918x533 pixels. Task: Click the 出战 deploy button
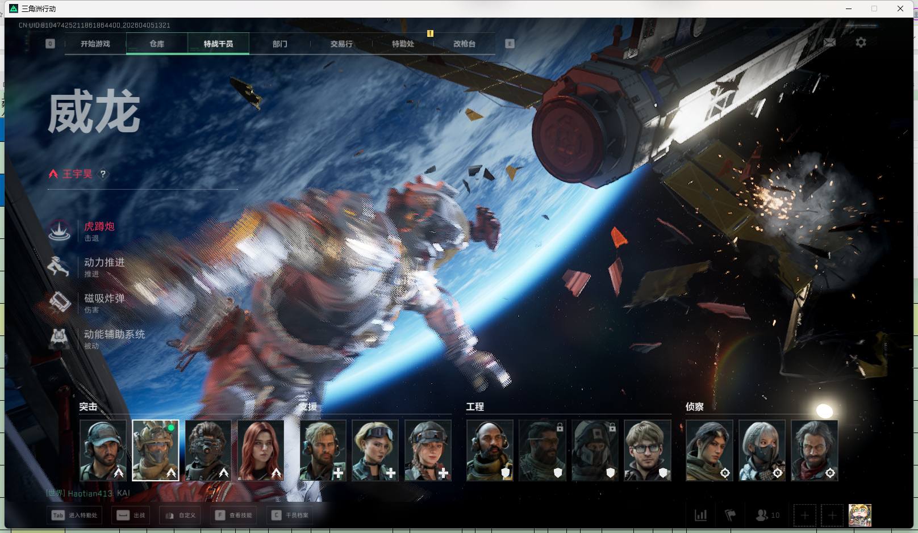[x=131, y=515]
